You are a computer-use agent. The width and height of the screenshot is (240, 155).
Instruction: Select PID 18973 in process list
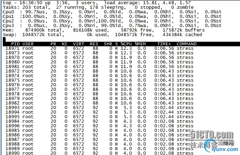[13, 53]
